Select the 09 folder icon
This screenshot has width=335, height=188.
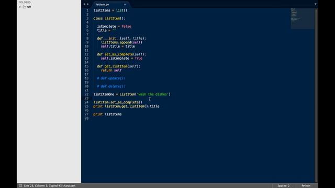click(25, 7)
